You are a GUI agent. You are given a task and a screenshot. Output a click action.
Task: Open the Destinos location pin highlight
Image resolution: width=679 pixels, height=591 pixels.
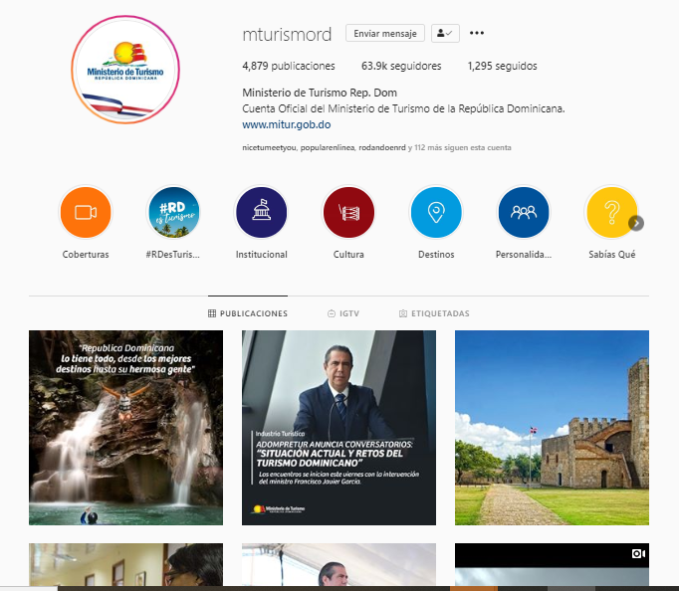pyautogui.click(x=436, y=212)
